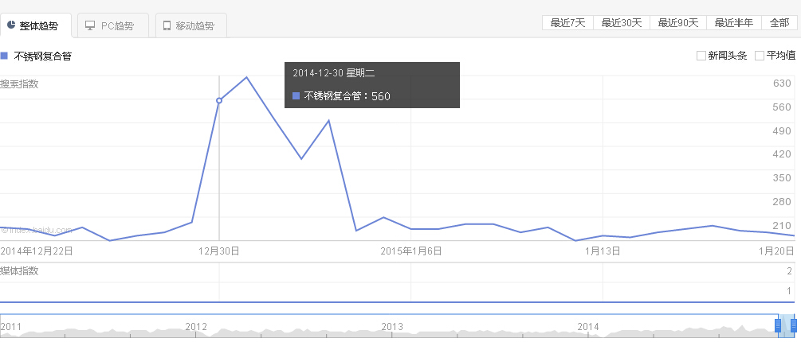Click year 2013 in the overview timeline

point(392,326)
